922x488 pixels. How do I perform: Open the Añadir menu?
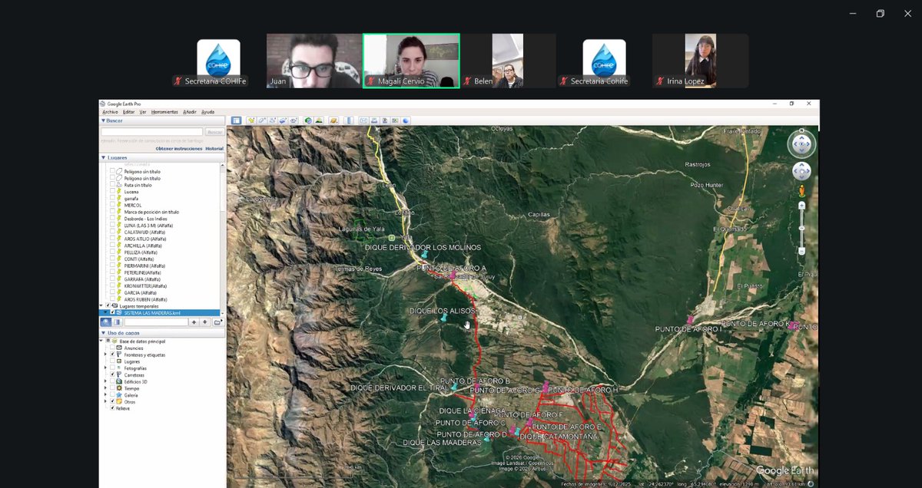190,112
